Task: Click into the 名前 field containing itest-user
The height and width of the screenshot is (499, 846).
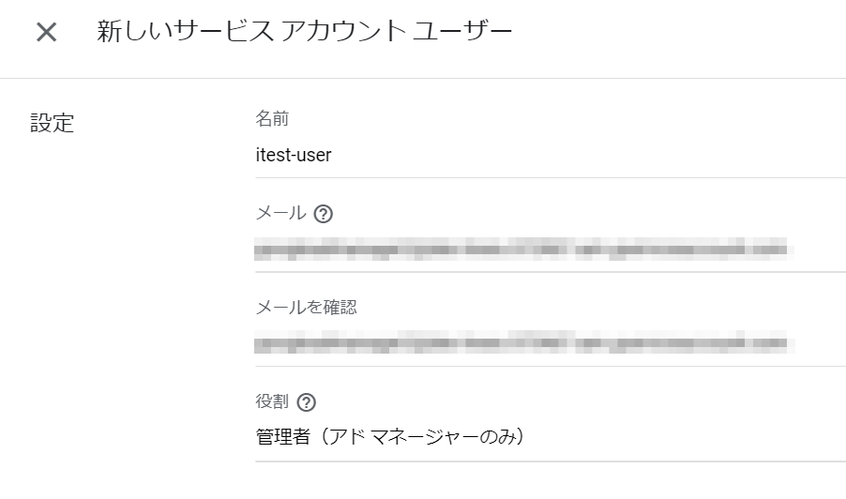Action: pos(551,155)
